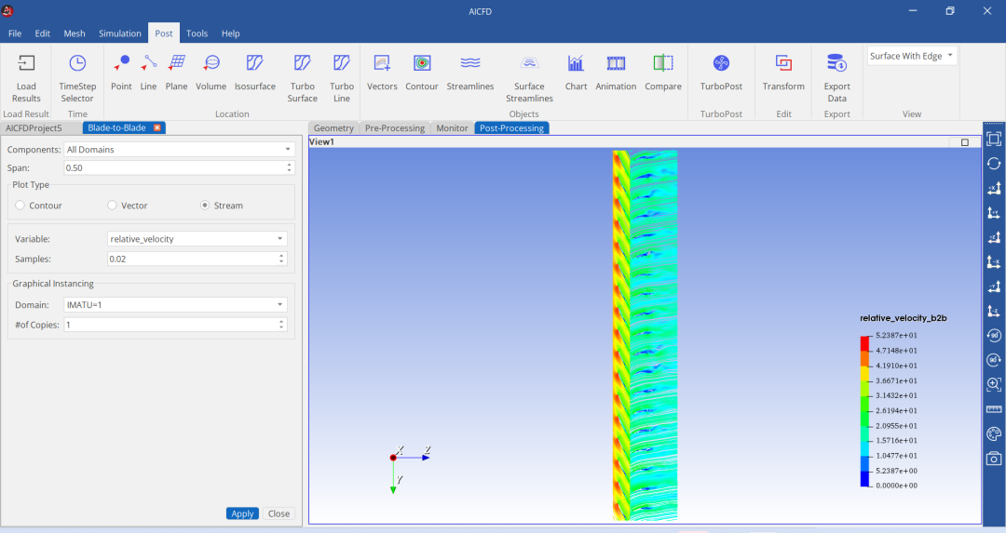The width and height of the screenshot is (1006, 533).
Task: Open the TimeStep Selector
Action: (x=77, y=78)
